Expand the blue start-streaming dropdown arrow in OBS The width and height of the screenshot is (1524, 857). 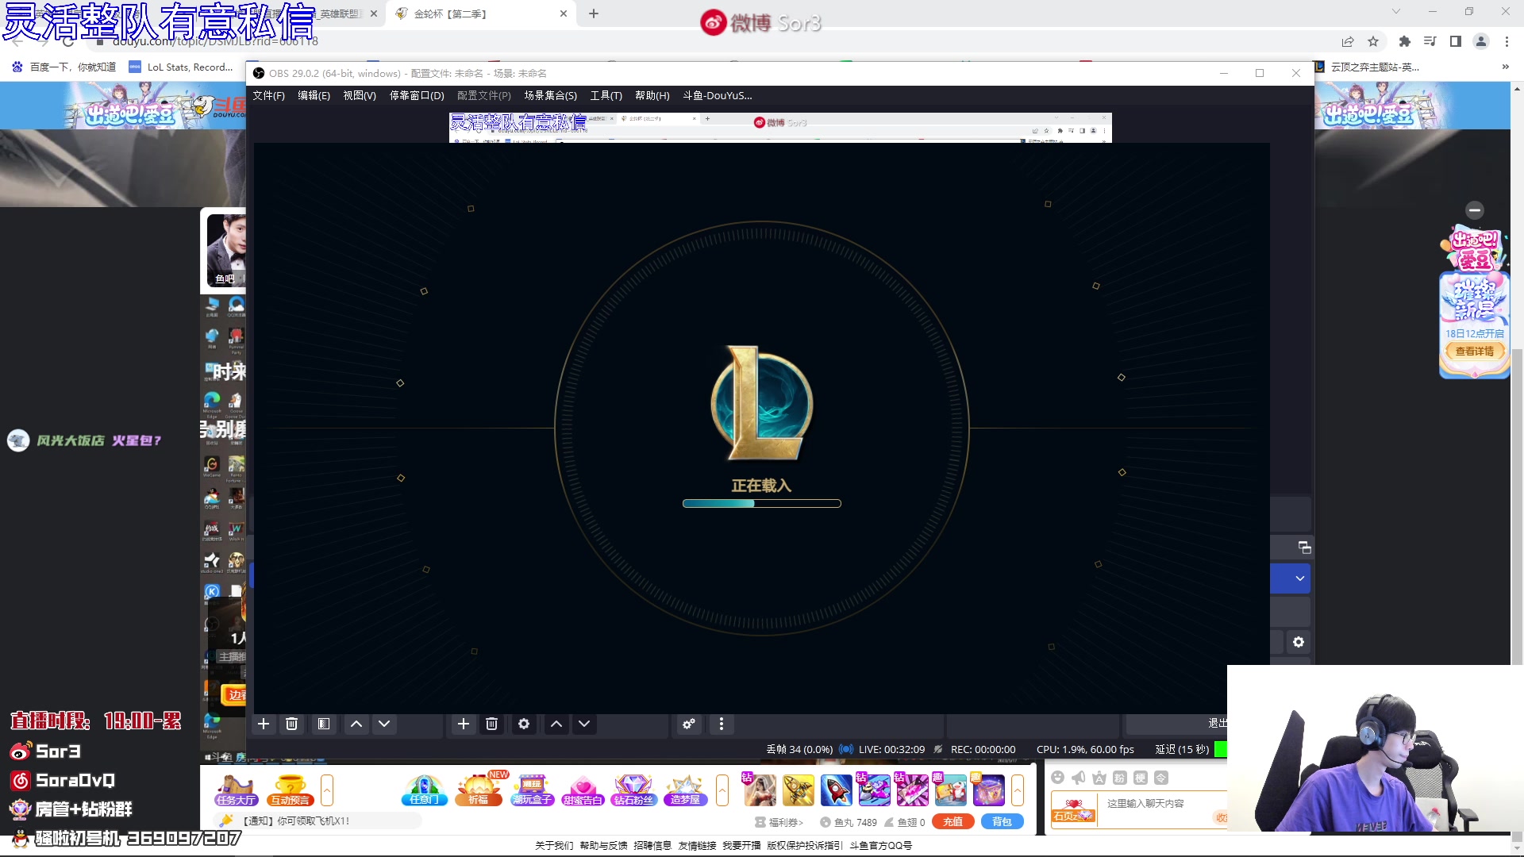tap(1300, 578)
